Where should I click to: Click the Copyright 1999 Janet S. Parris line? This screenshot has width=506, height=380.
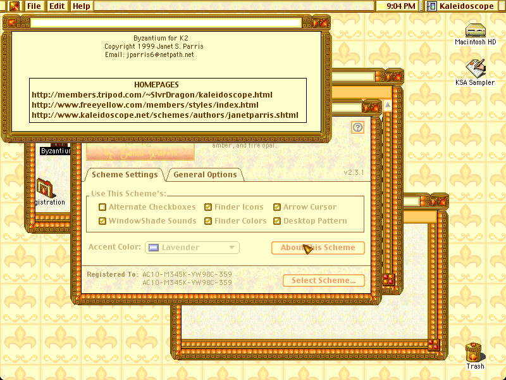[154, 46]
